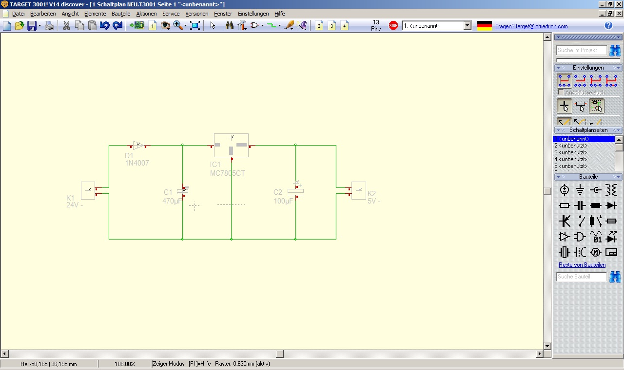
Task: Place a transformer coil component
Action: [x=611, y=190]
